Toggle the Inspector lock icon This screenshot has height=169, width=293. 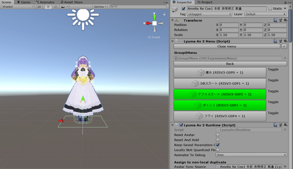tap(285, 3)
